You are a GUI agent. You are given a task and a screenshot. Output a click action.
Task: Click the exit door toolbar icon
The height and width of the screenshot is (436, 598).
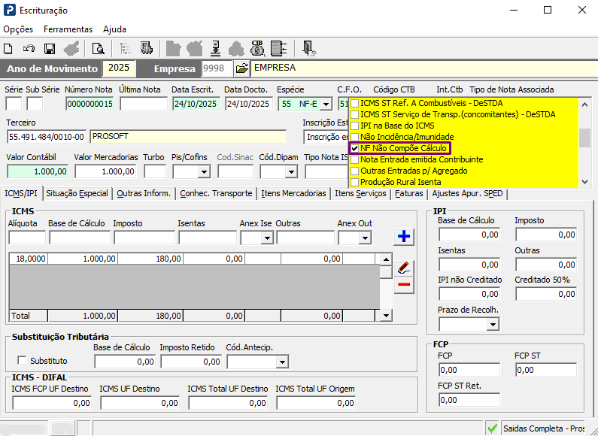pos(308,49)
